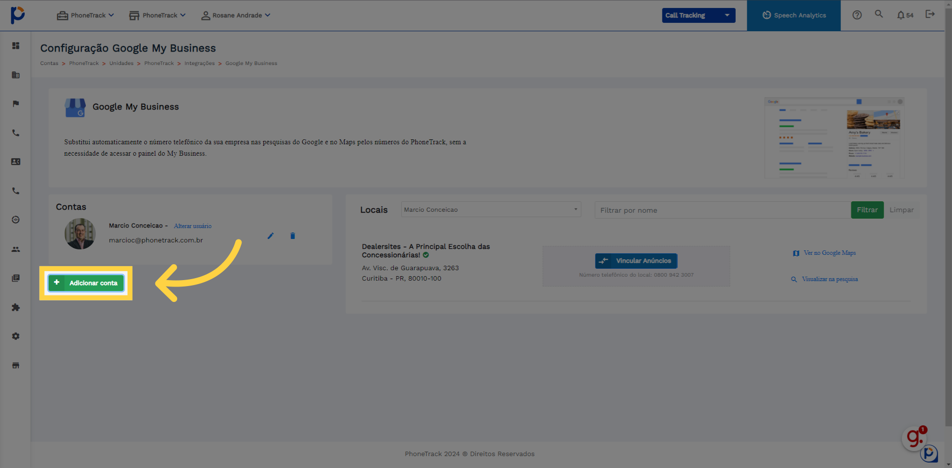952x468 pixels.
Task: Click the Filtrar button
Action: 867,210
